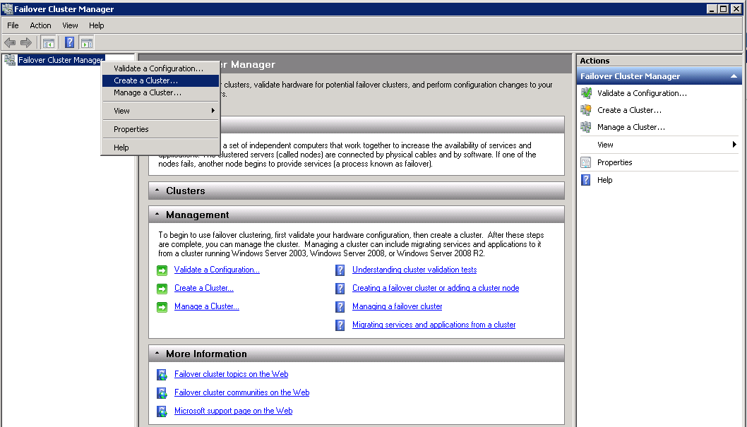Toggle the Action pane toolbar icon
Screen dimensions: 747x427
(x=86, y=42)
